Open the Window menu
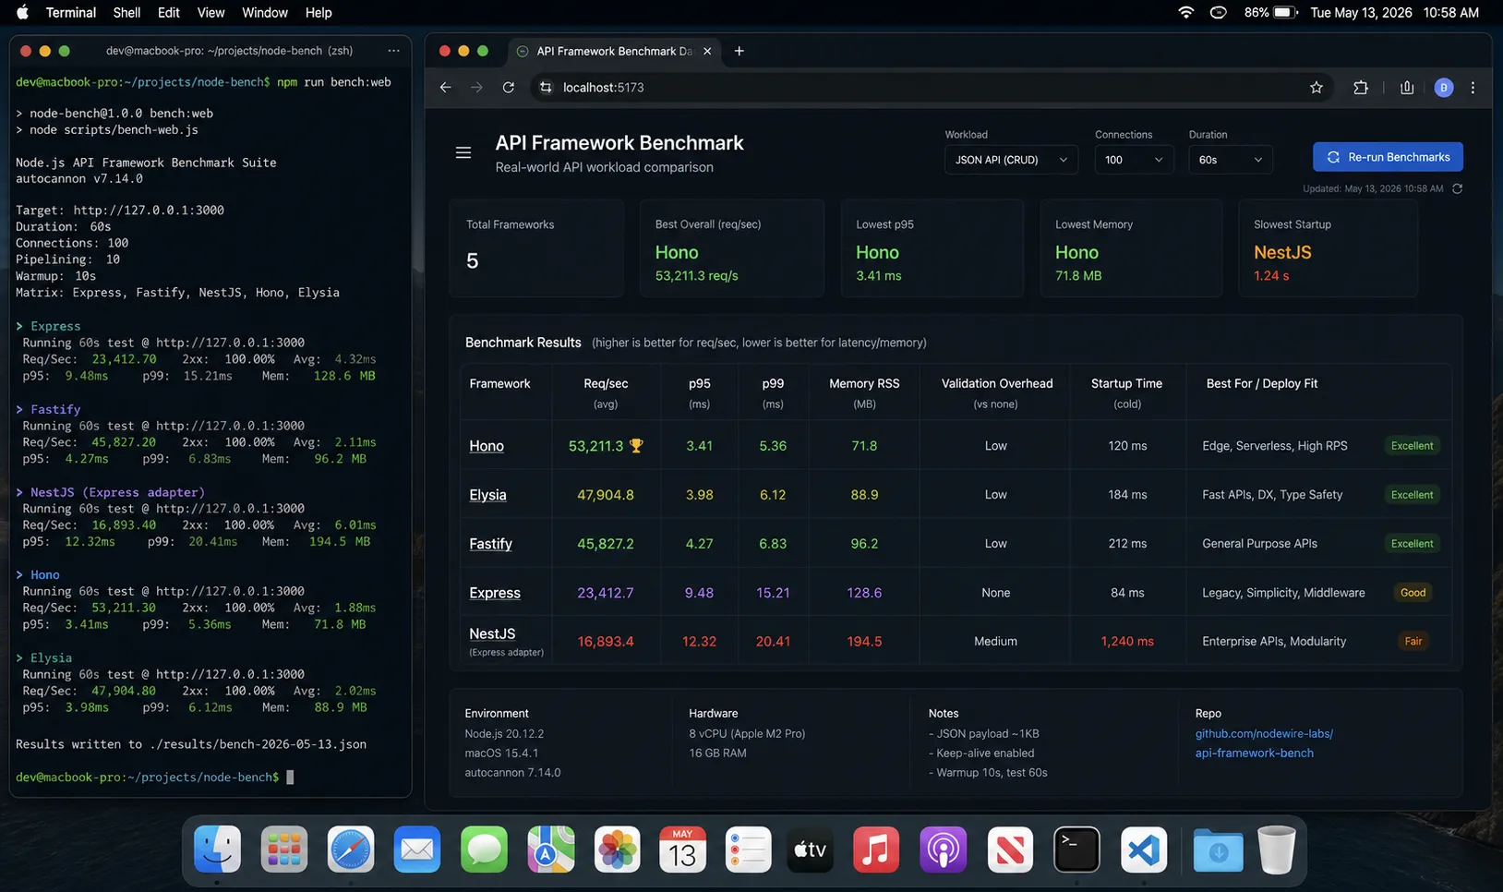The height and width of the screenshot is (892, 1503). pos(265,12)
